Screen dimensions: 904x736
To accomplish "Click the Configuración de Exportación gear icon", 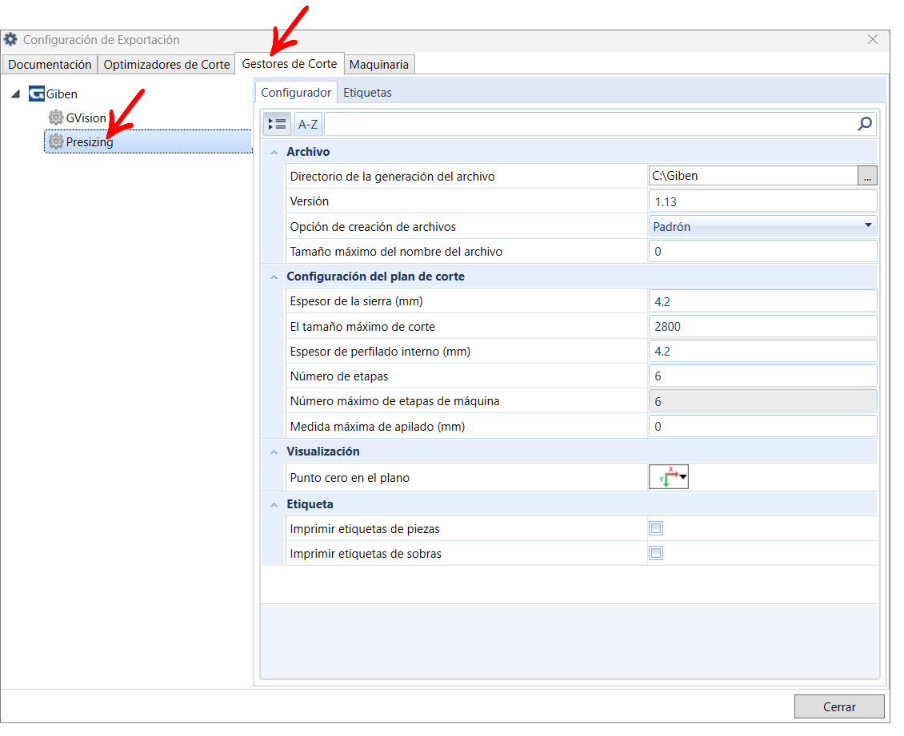I will [11, 39].
